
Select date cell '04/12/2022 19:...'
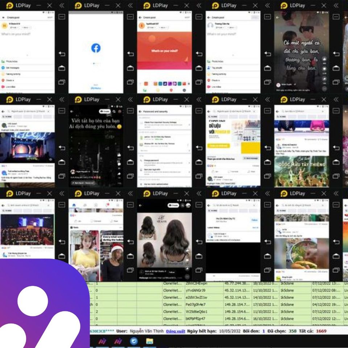pyautogui.click(x=327, y=304)
